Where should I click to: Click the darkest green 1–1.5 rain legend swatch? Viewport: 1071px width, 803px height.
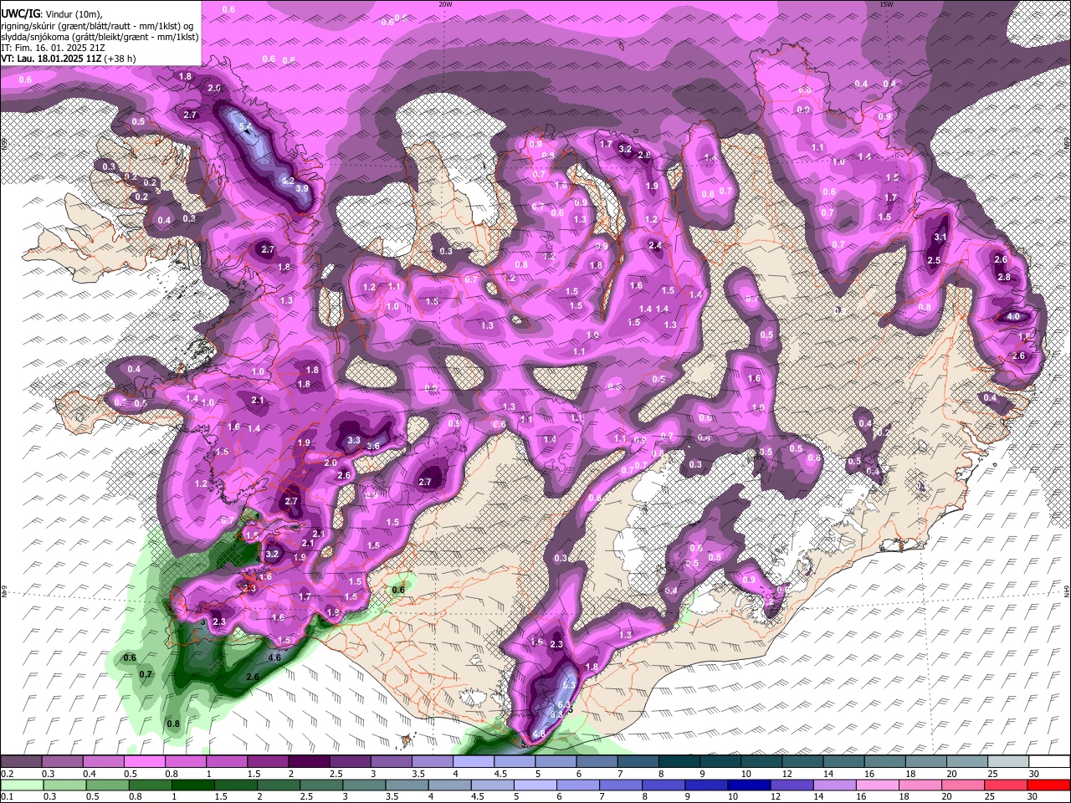click(192, 785)
